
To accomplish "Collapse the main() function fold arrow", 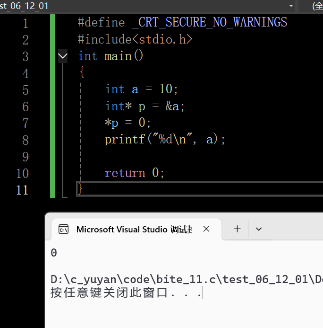I will (x=63, y=56).
